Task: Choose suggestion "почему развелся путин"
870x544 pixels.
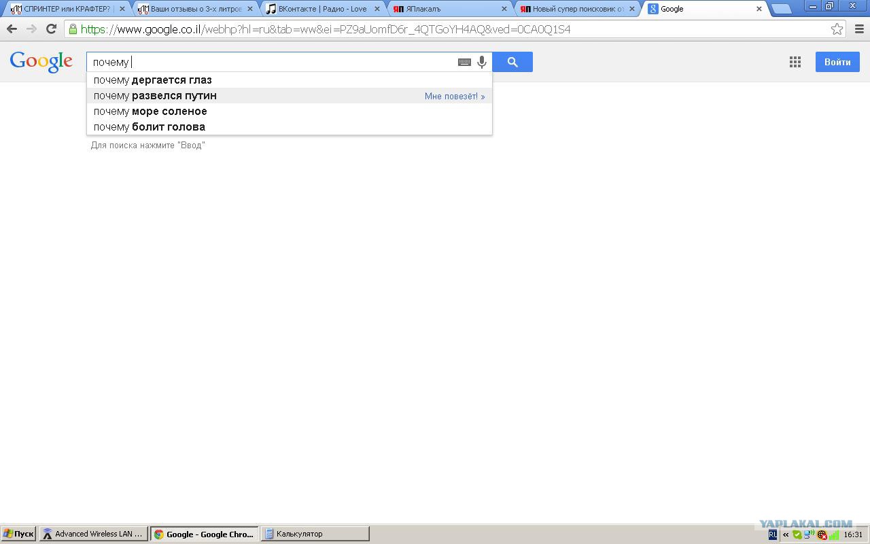Action: pos(290,96)
